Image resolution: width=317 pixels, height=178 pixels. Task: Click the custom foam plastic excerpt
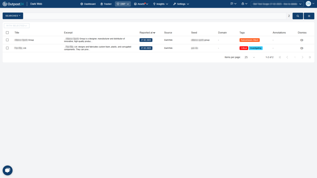(98, 48)
